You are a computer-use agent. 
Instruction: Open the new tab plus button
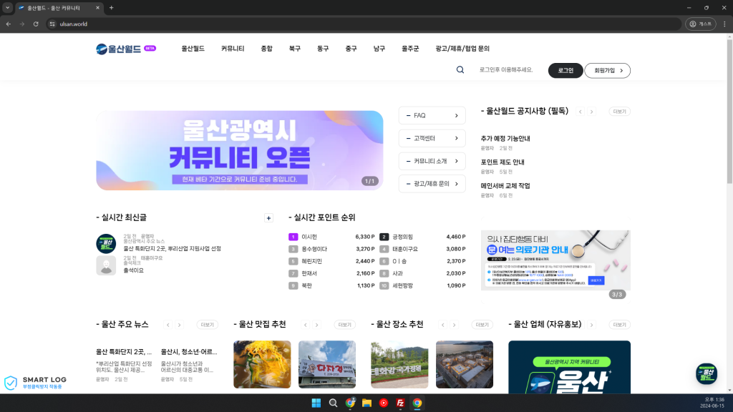[x=111, y=8]
